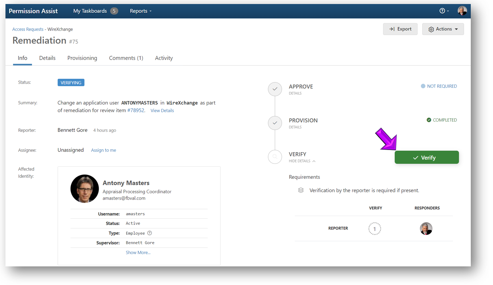This screenshot has height=285, width=493.
Task: Click the Assign to me link
Action: point(103,150)
